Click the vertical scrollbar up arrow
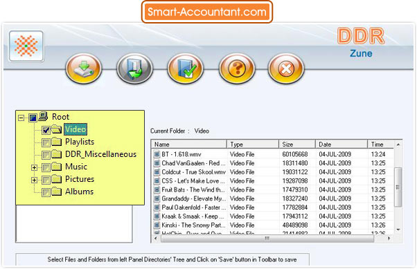 (x=398, y=145)
